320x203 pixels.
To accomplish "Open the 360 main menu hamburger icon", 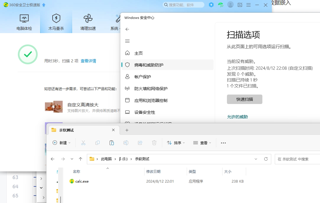I will pyautogui.click(x=248, y=5).
